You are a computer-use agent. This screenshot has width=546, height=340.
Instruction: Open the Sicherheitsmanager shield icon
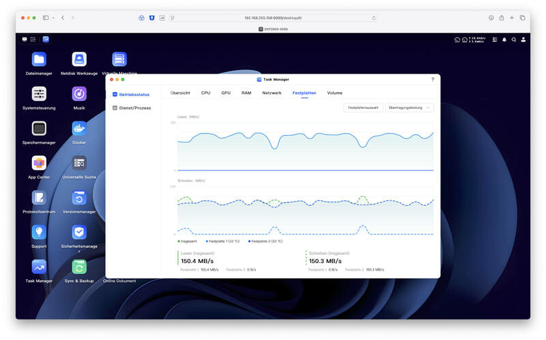(79, 232)
